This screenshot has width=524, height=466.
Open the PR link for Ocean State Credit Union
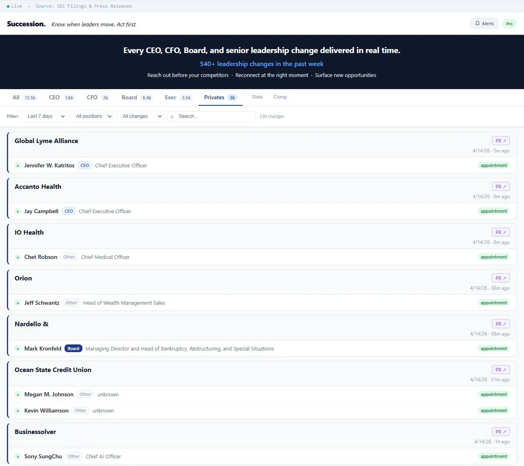pyautogui.click(x=501, y=370)
